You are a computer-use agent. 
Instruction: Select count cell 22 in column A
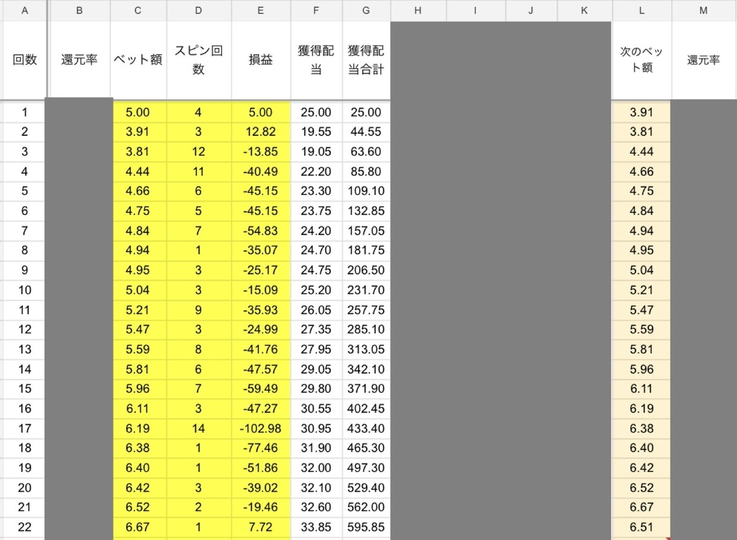24,527
